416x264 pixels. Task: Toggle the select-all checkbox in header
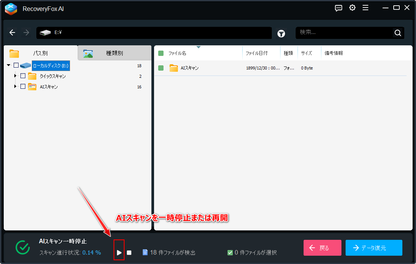(161, 53)
